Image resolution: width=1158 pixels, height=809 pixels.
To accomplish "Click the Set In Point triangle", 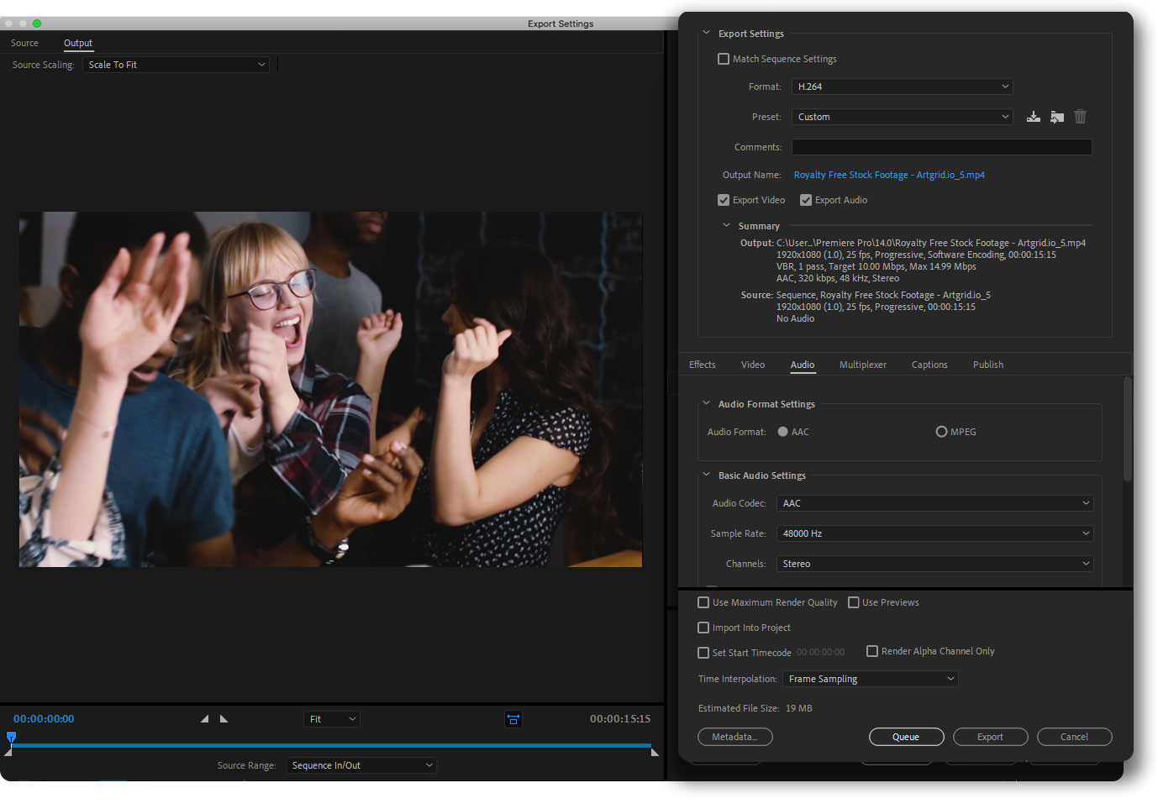I will pyautogui.click(x=204, y=719).
